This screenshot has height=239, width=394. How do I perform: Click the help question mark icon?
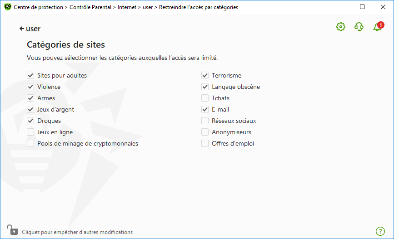[380, 231]
